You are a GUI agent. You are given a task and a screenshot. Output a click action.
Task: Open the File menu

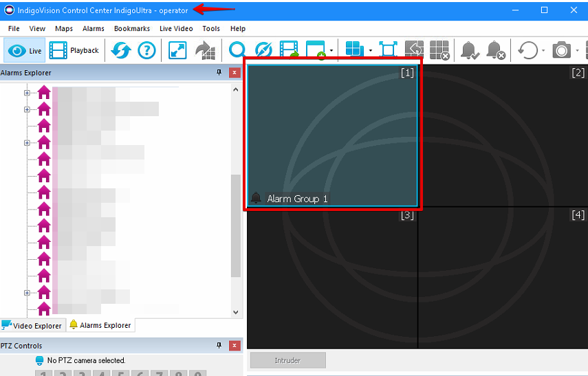tap(14, 28)
